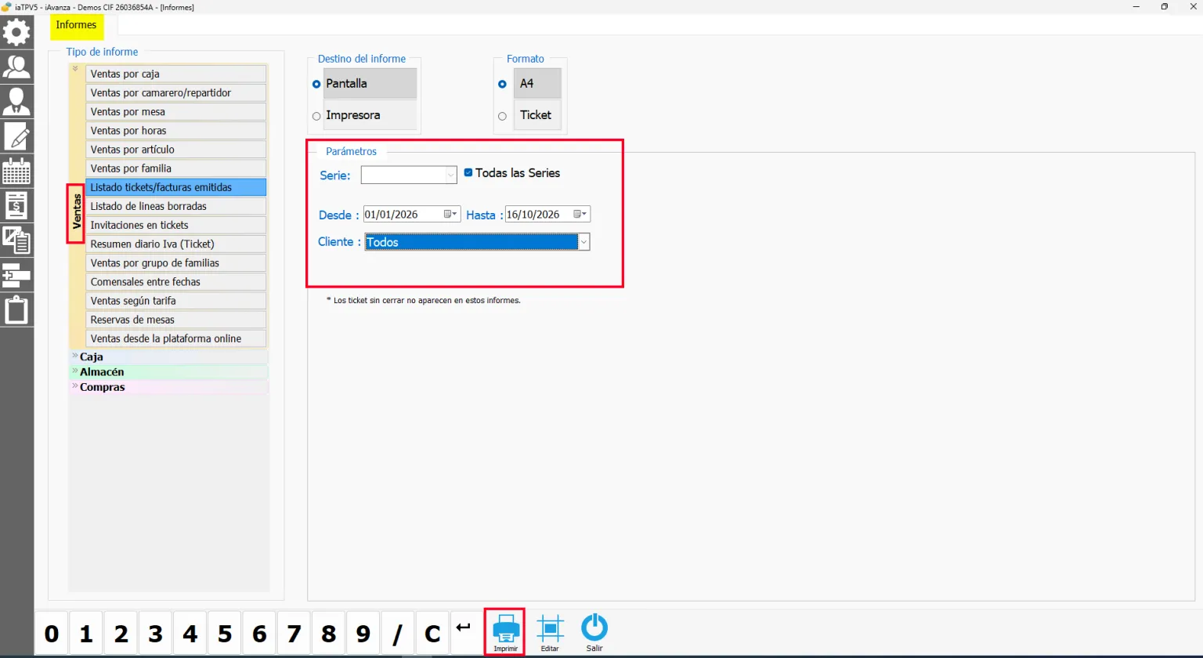Uncheck the Todas las Series checkbox
This screenshot has width=1203, height=658.
(468, 172)
